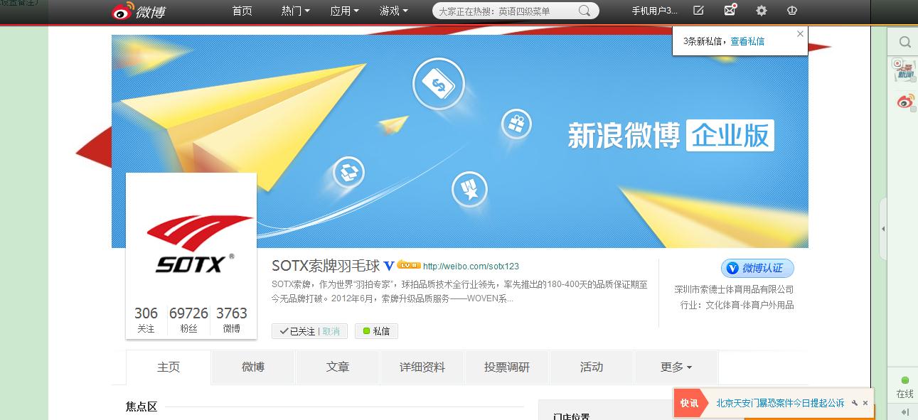Click the blue V verified badge
The width and height of the screenshot is (918, 420).
389,266
